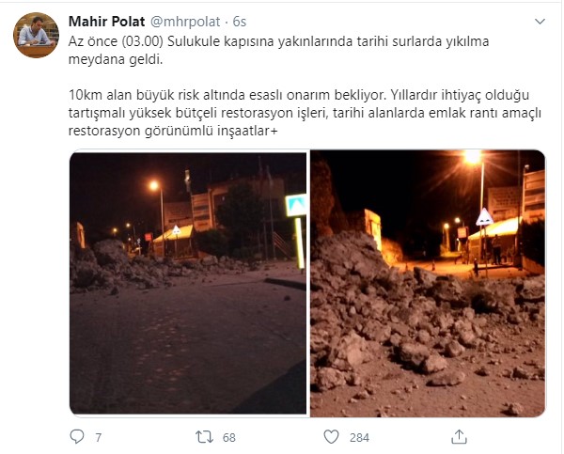
Task: Open Mahir Polat's round profile avatar
Action: point(36,35)
